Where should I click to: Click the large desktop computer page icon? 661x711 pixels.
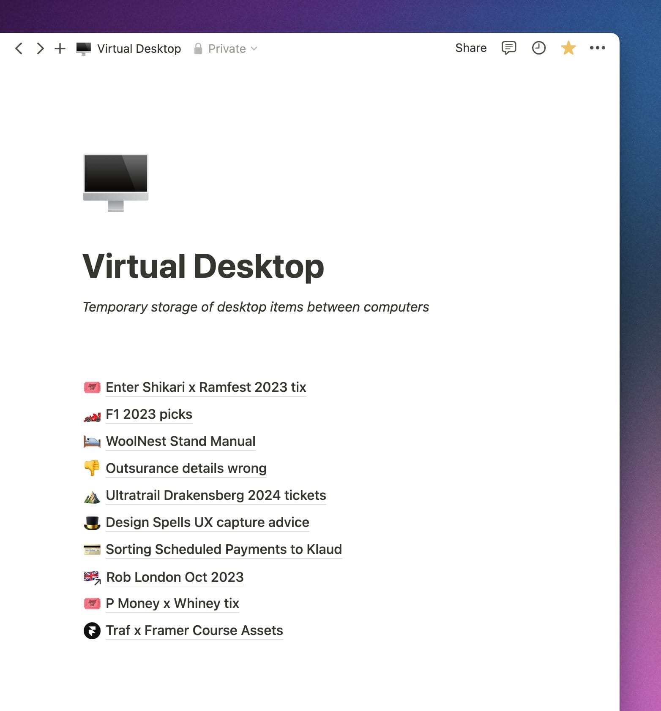pyautogui.click(x=116, y=182)
